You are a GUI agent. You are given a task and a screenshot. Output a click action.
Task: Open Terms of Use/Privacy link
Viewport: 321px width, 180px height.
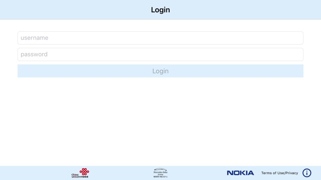(x=280, y=173)
